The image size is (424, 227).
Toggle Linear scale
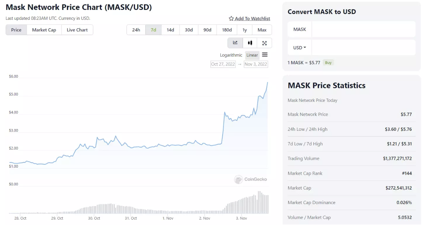pos(252,55)
